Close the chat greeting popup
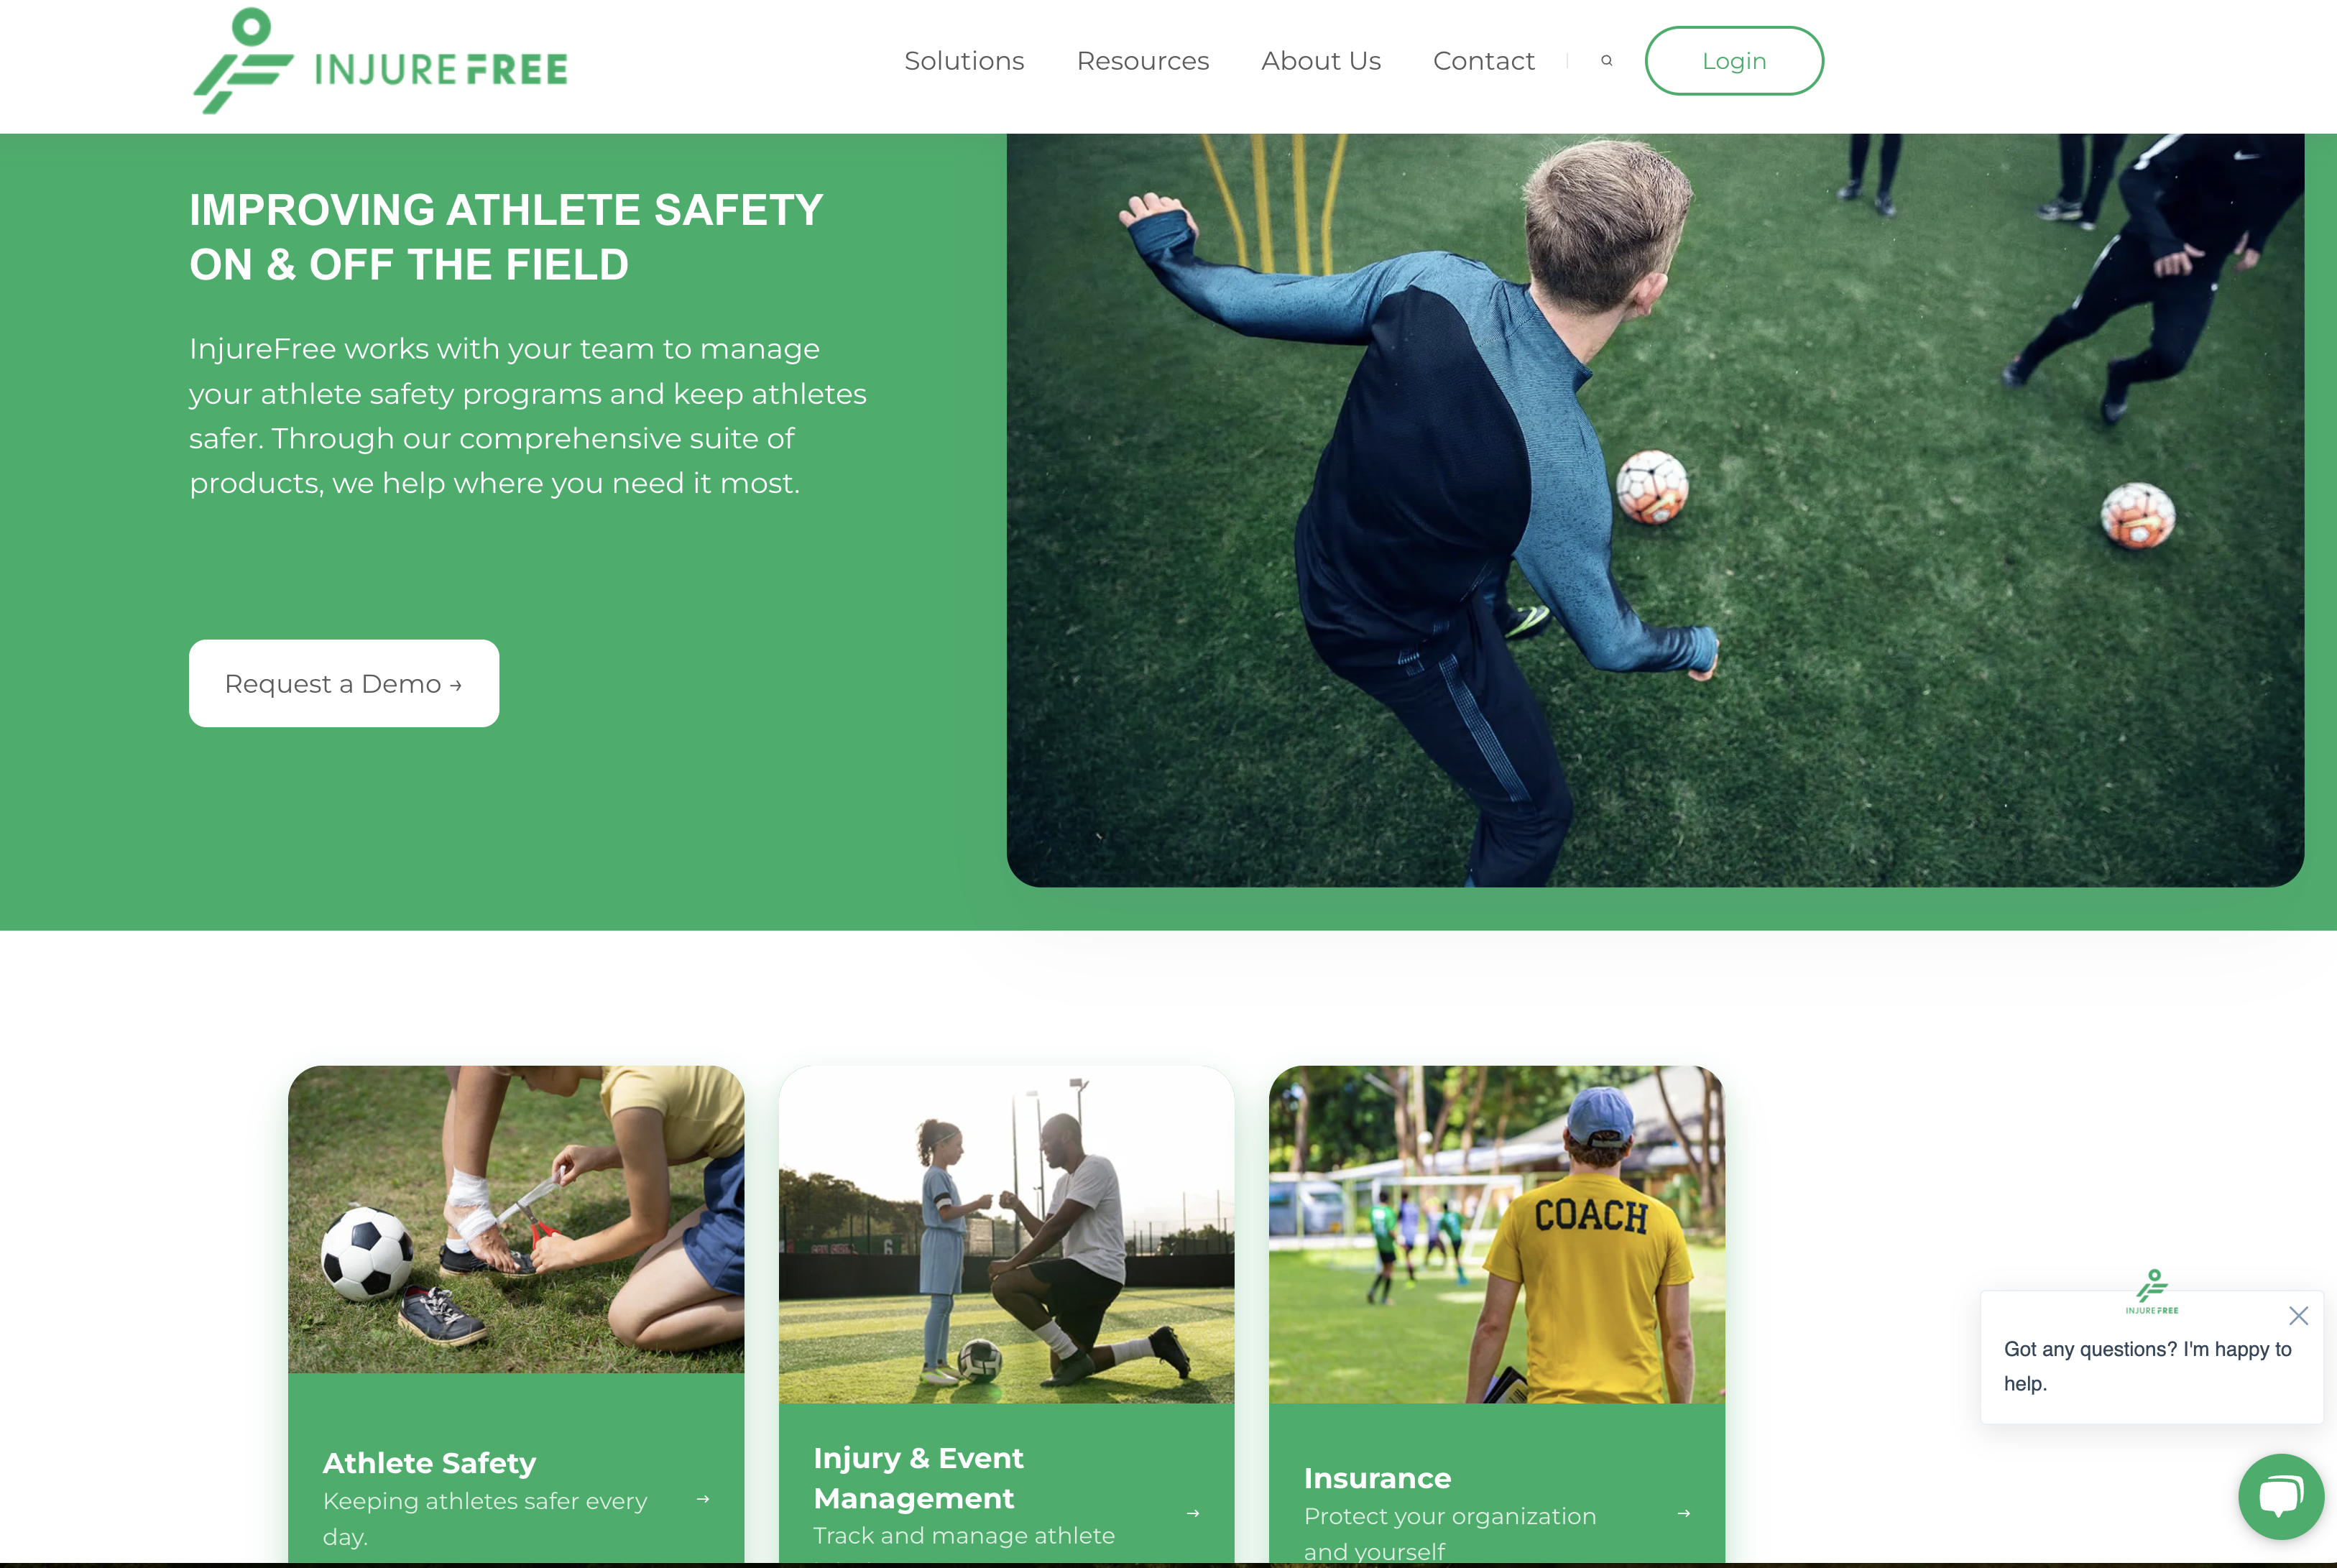 tap(2298, 1315)
